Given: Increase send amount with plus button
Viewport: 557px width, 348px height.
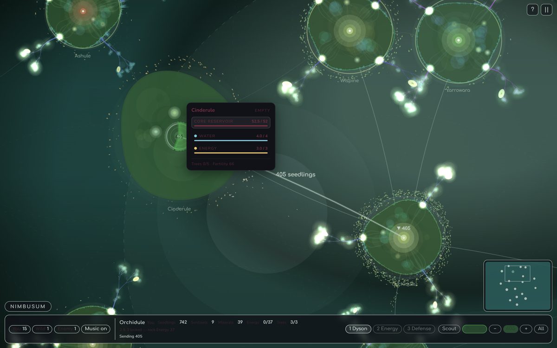Looking at the screenshot, I should point(526,329).
